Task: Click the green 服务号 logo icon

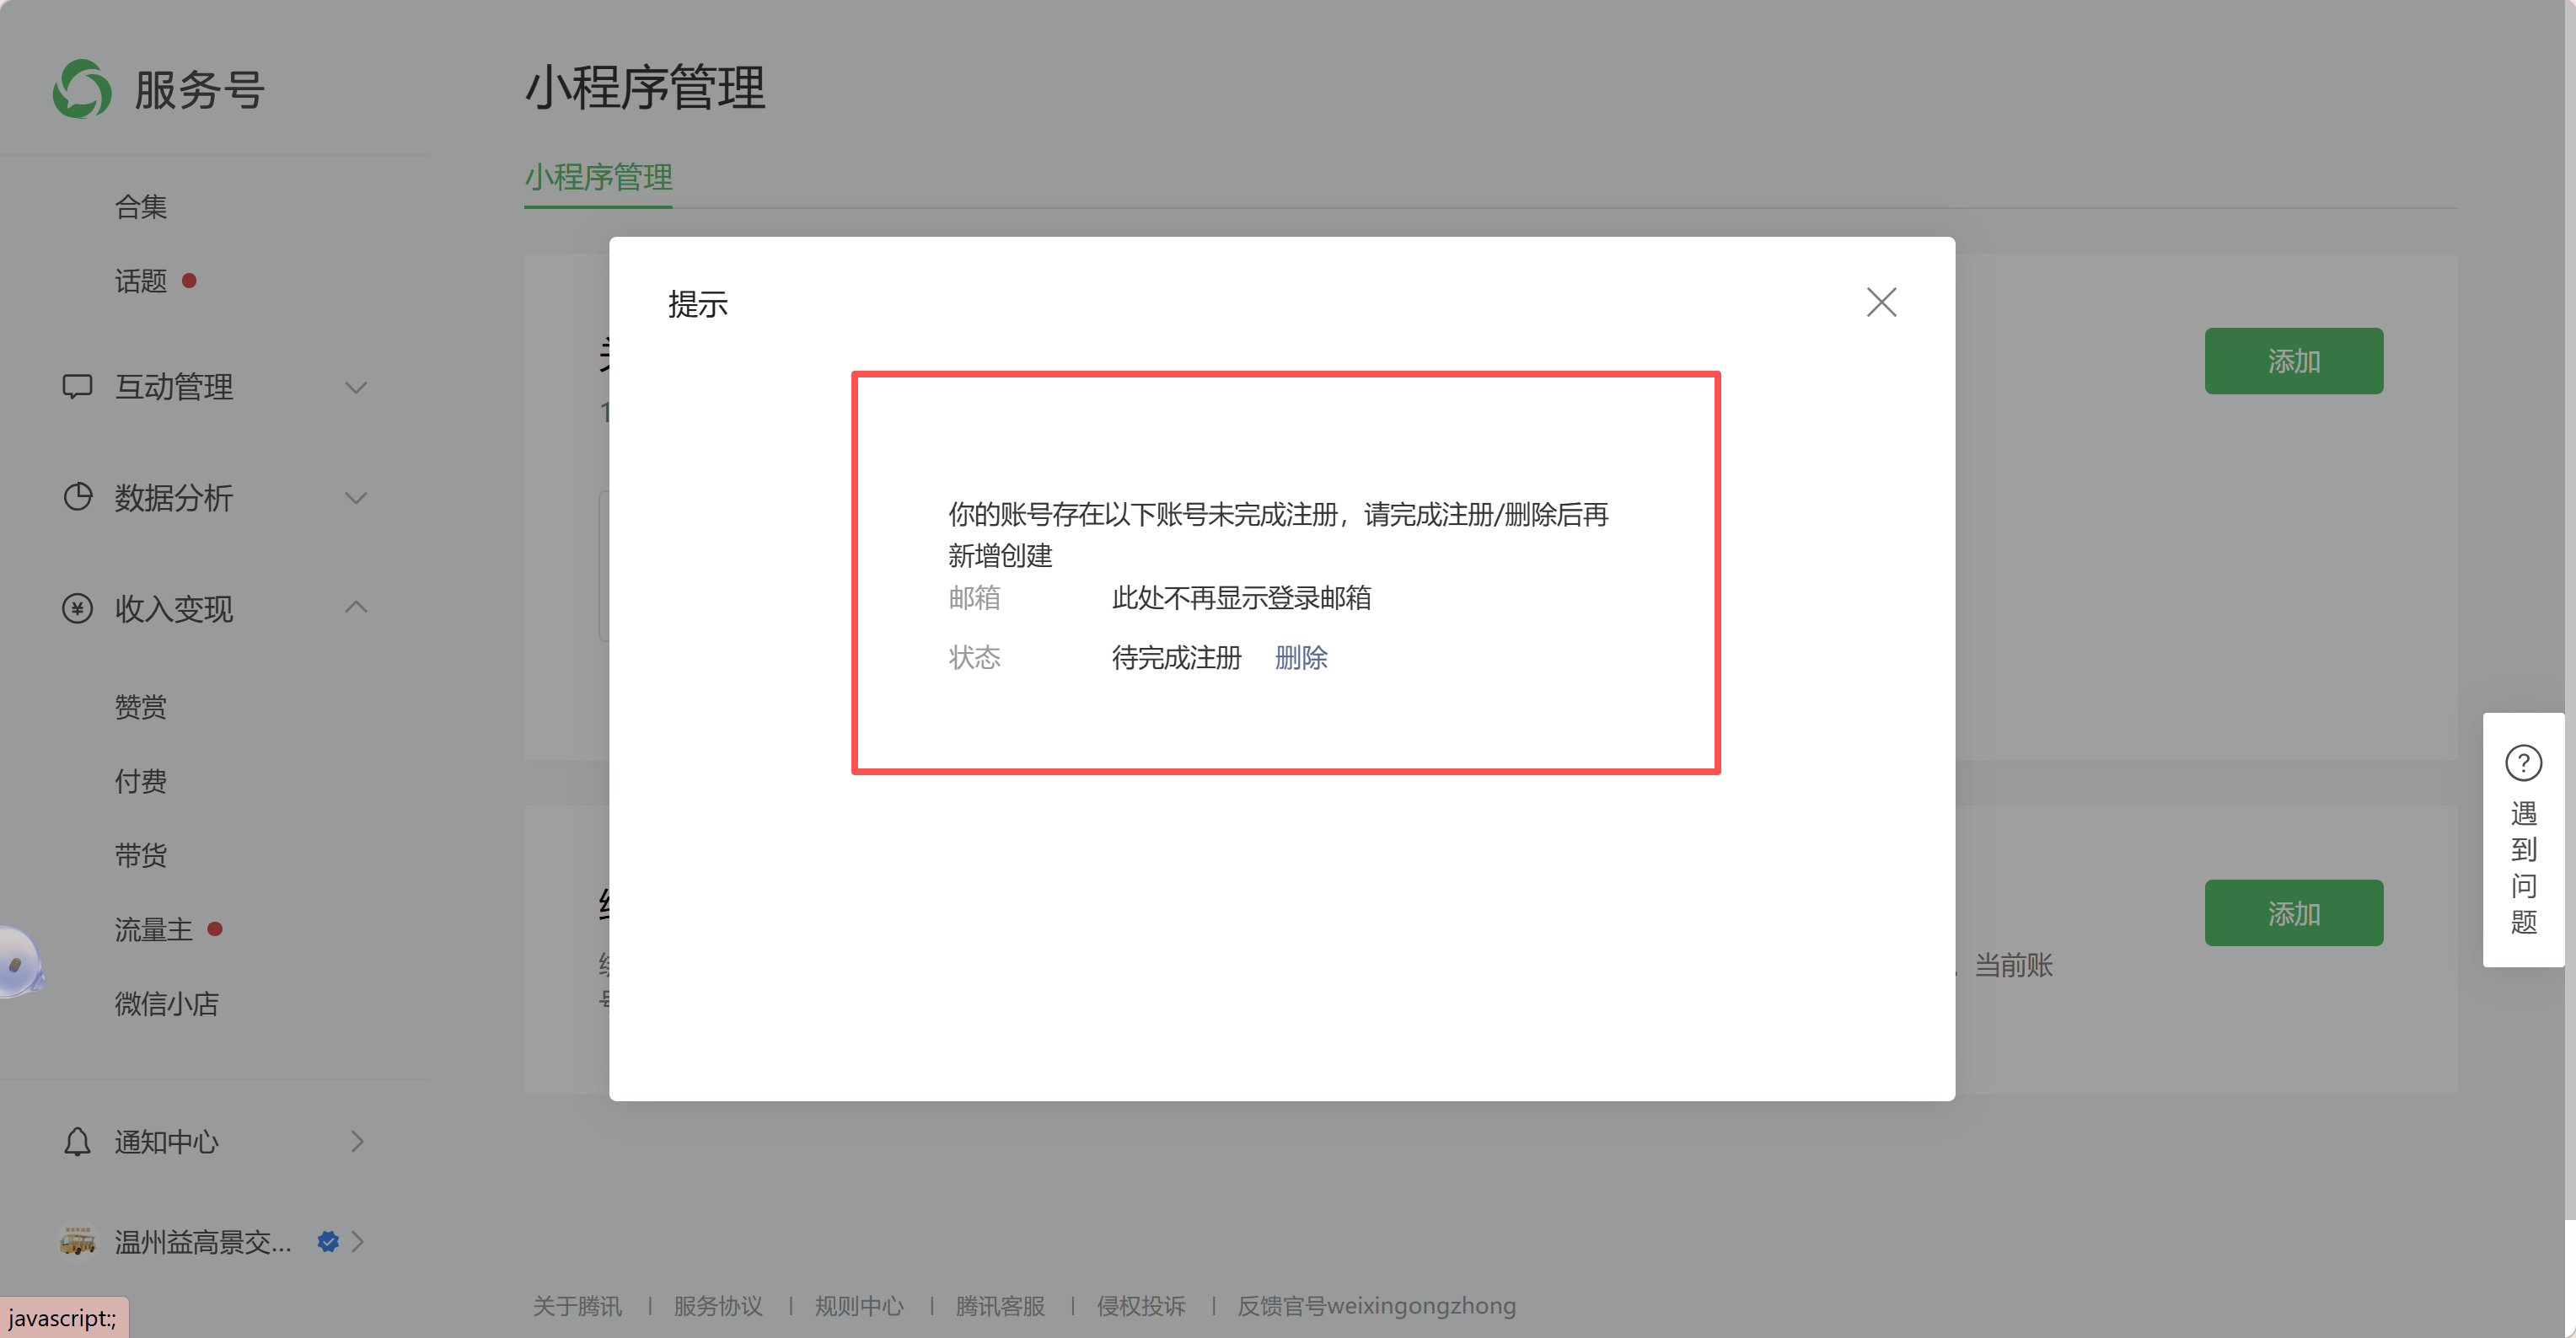Action: [x=82, y=89]
